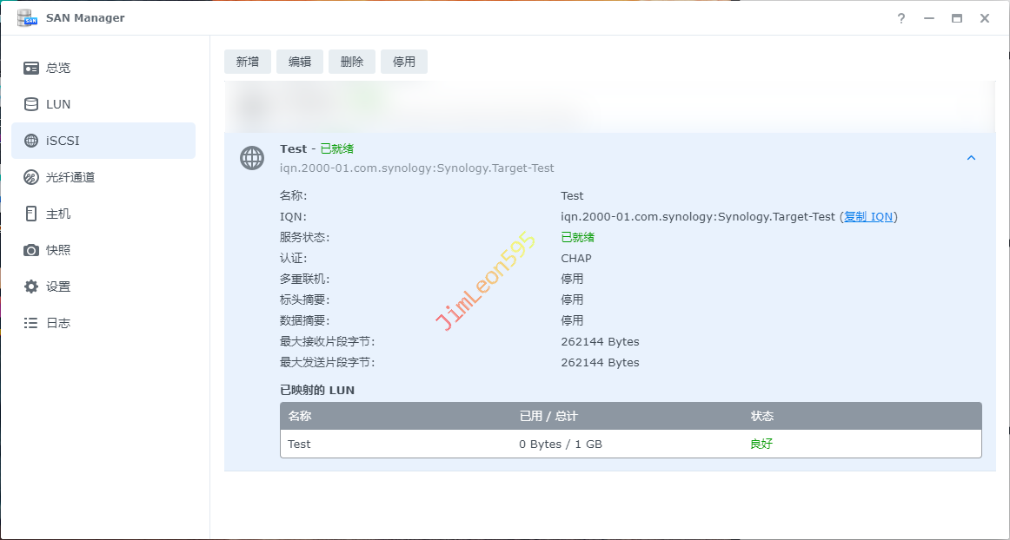Click the 新增 button
This screenshot has width=1010, height=540.
click(x=248, y=62)
